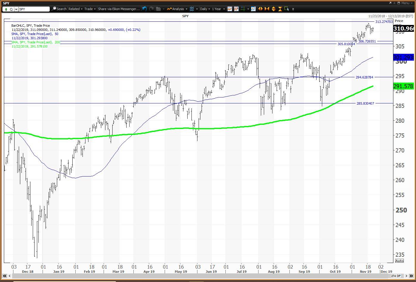Click the Search magnifier button
Screen dimensions: 416x282
pos(59,9)
